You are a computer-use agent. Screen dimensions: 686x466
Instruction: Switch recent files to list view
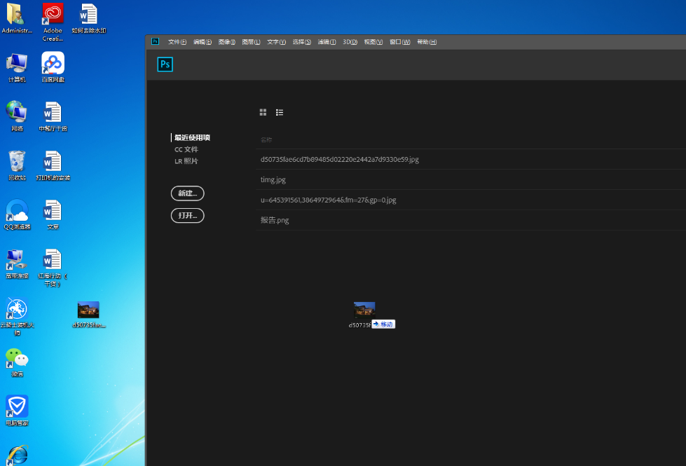280,112
